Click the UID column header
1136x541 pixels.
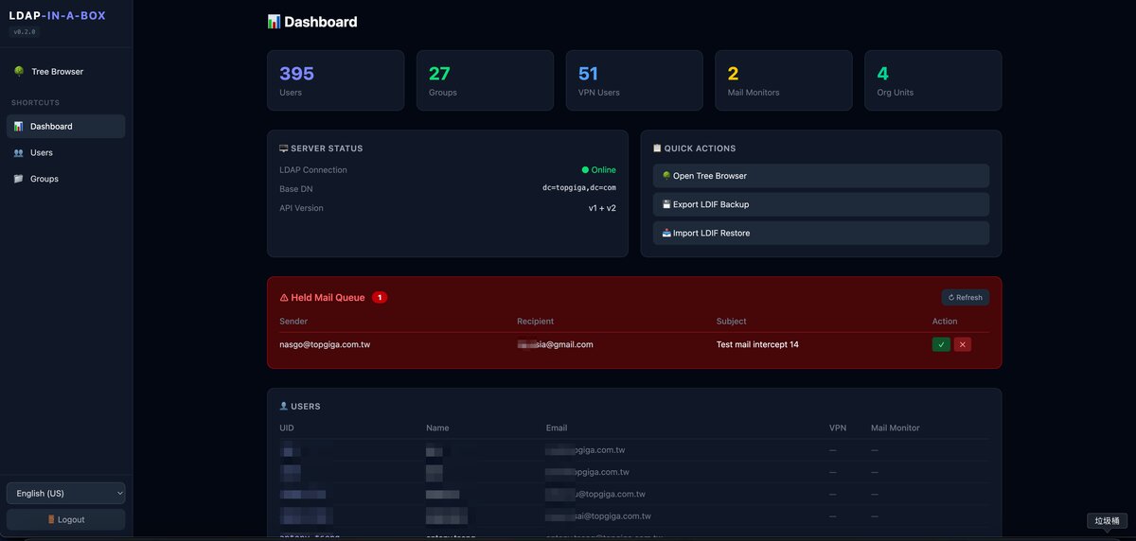tap(287, 428)
